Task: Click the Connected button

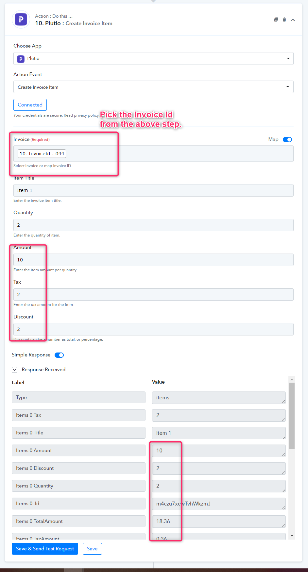Action: click(x=30, y=105)
